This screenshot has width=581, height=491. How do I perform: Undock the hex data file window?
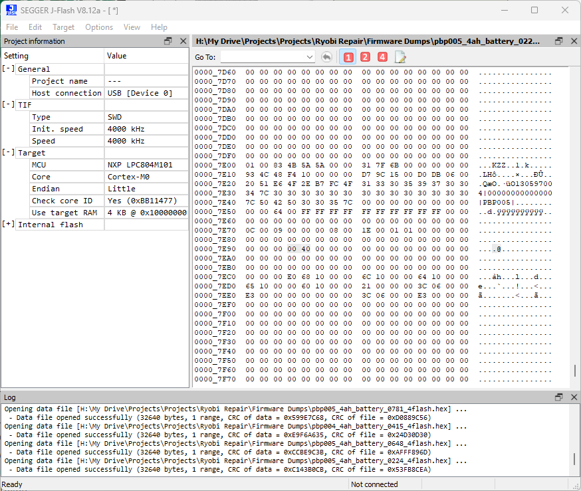tap(559, 41)
